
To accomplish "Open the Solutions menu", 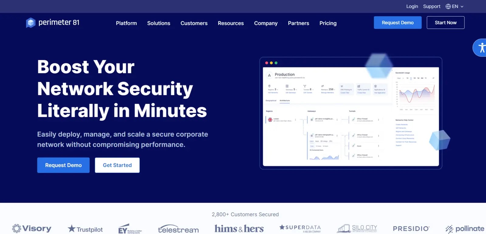I will coord(159,23).
